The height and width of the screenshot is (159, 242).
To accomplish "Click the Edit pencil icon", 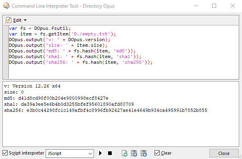I will tap(8, 20).
